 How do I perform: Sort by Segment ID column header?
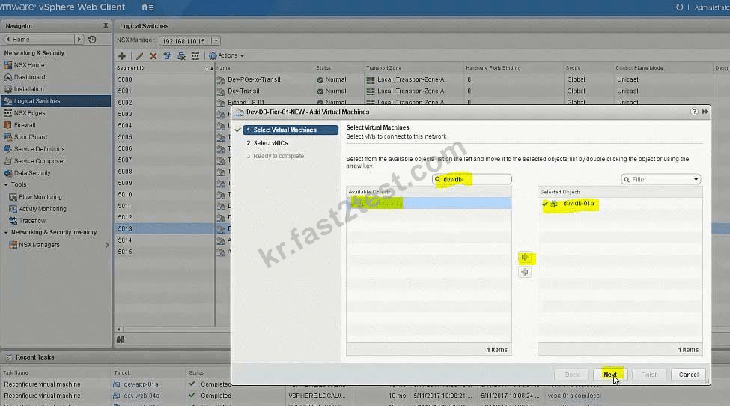(x=163, y=68)
